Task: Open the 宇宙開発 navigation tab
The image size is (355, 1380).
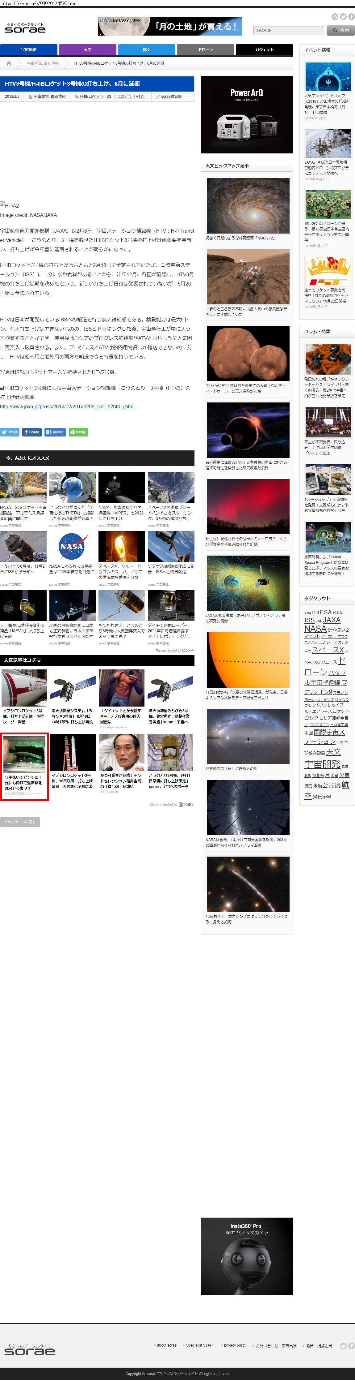Action: click(29, 50)
